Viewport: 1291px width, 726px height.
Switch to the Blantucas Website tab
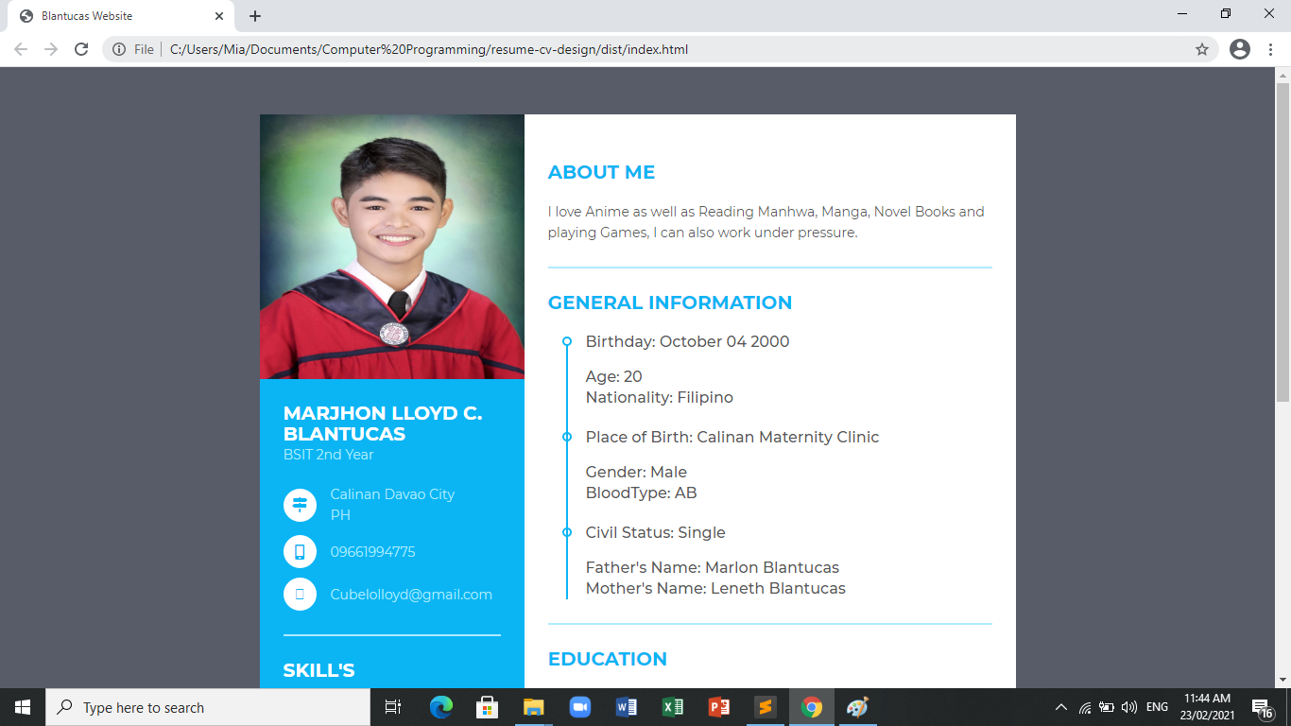coord(113,16)
